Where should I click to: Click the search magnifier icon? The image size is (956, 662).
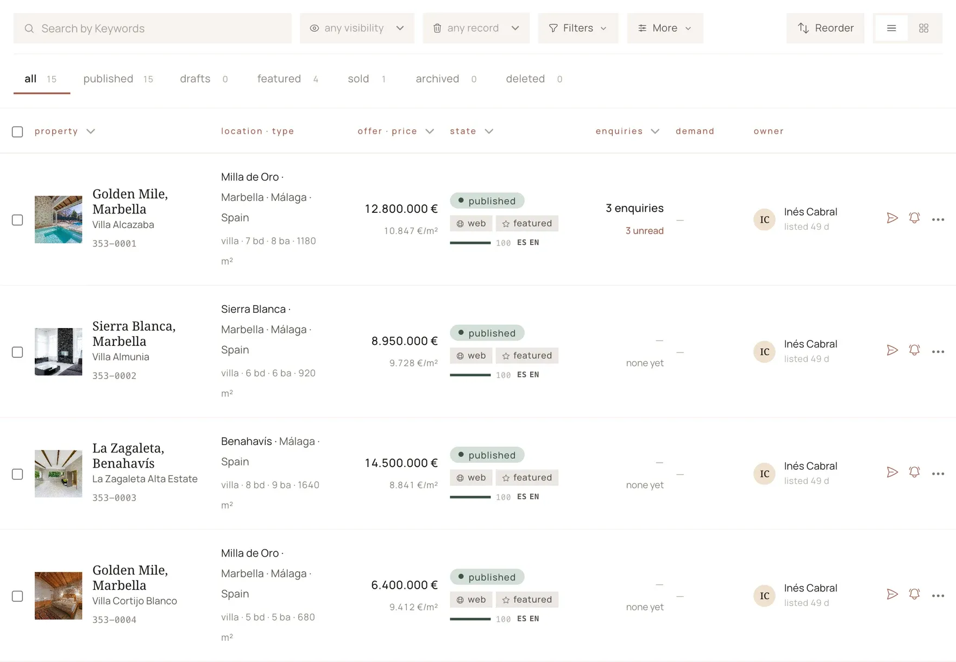pos(29,28)
